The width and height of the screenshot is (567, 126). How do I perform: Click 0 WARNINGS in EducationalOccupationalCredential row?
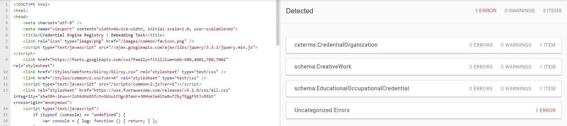(x=516, y=89)
